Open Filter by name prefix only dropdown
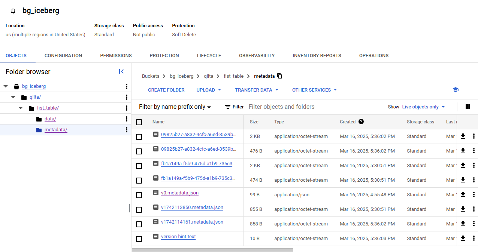The height and width of the screenshot is (252, 478). pyautogui.click(x=175, y=107)
